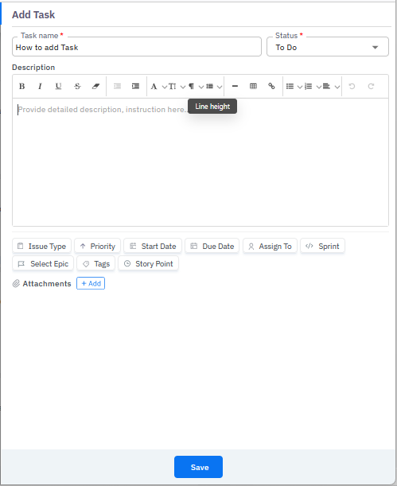The height and width of the screenshot is (486, 397).
Task: Toggle strikethrough formatting in description toolbar
Action: [77, 86]
